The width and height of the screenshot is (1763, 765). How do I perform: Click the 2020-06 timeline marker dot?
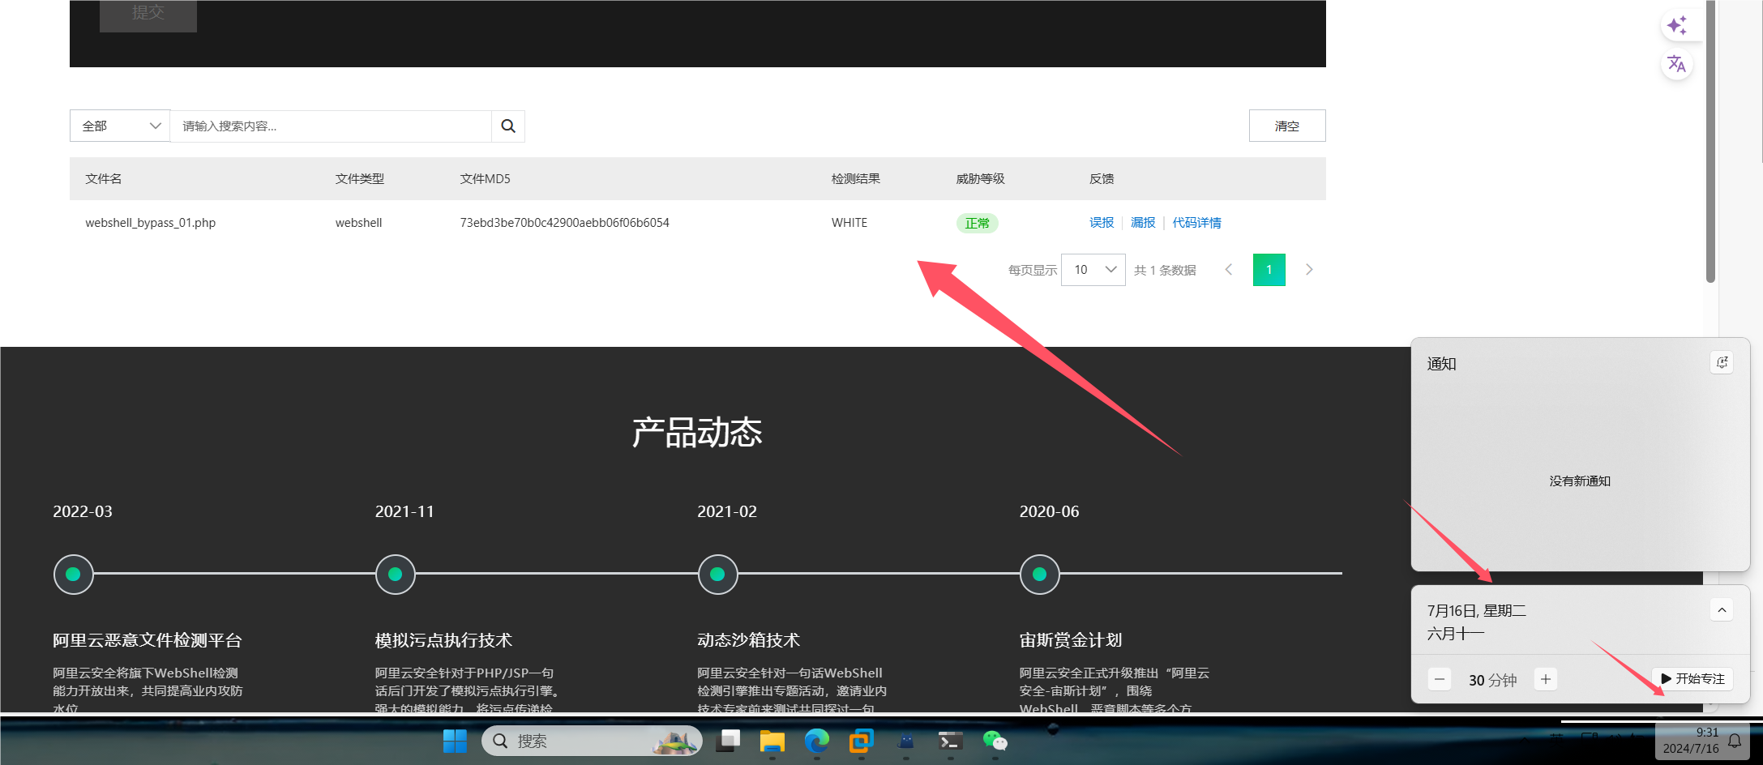pyautogui.click(x=1040, y=575)
